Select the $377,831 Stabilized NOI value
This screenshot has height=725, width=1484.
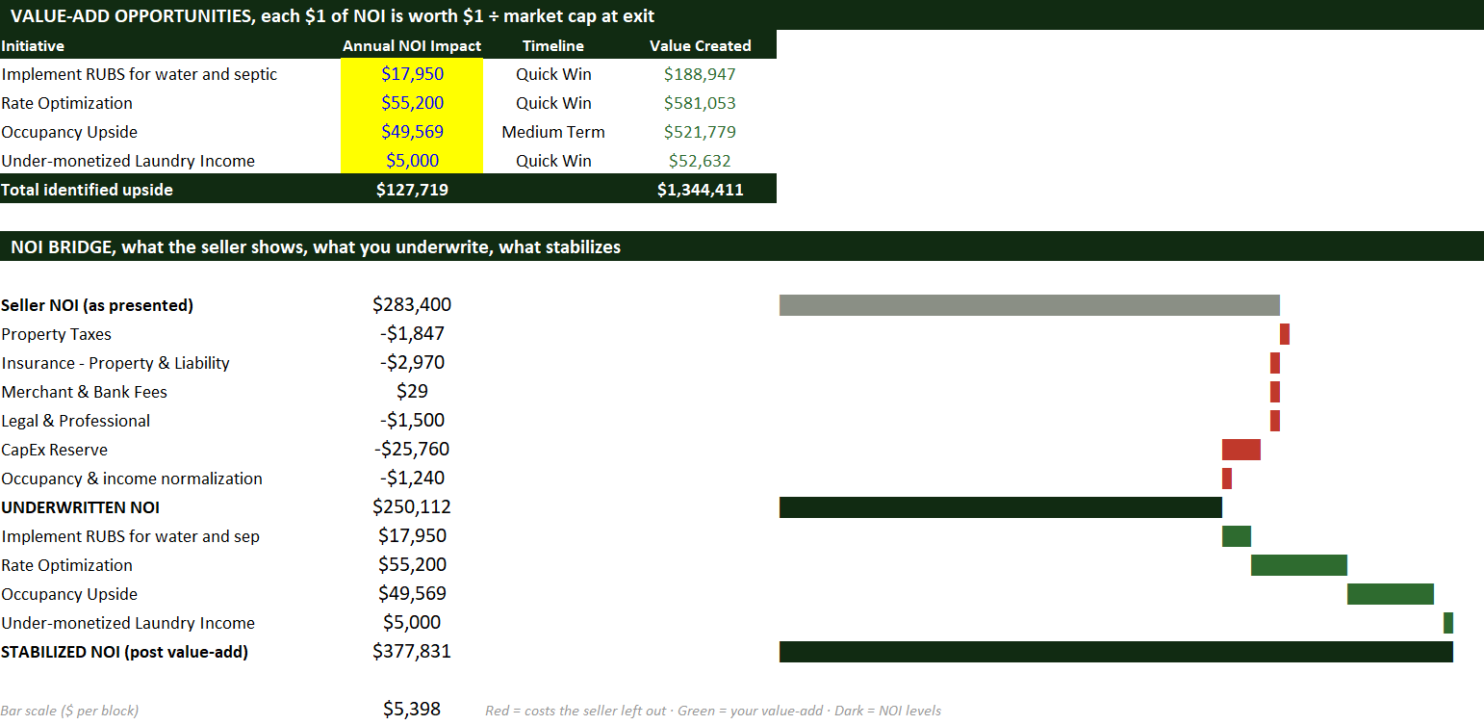point(412,652)
